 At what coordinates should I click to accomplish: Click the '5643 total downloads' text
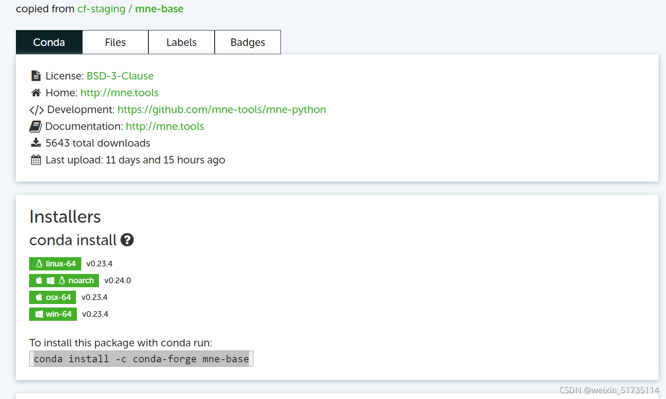(x=98, y=143)
